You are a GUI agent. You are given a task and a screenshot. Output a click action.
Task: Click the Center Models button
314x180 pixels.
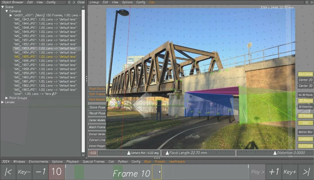coord(97,120)
